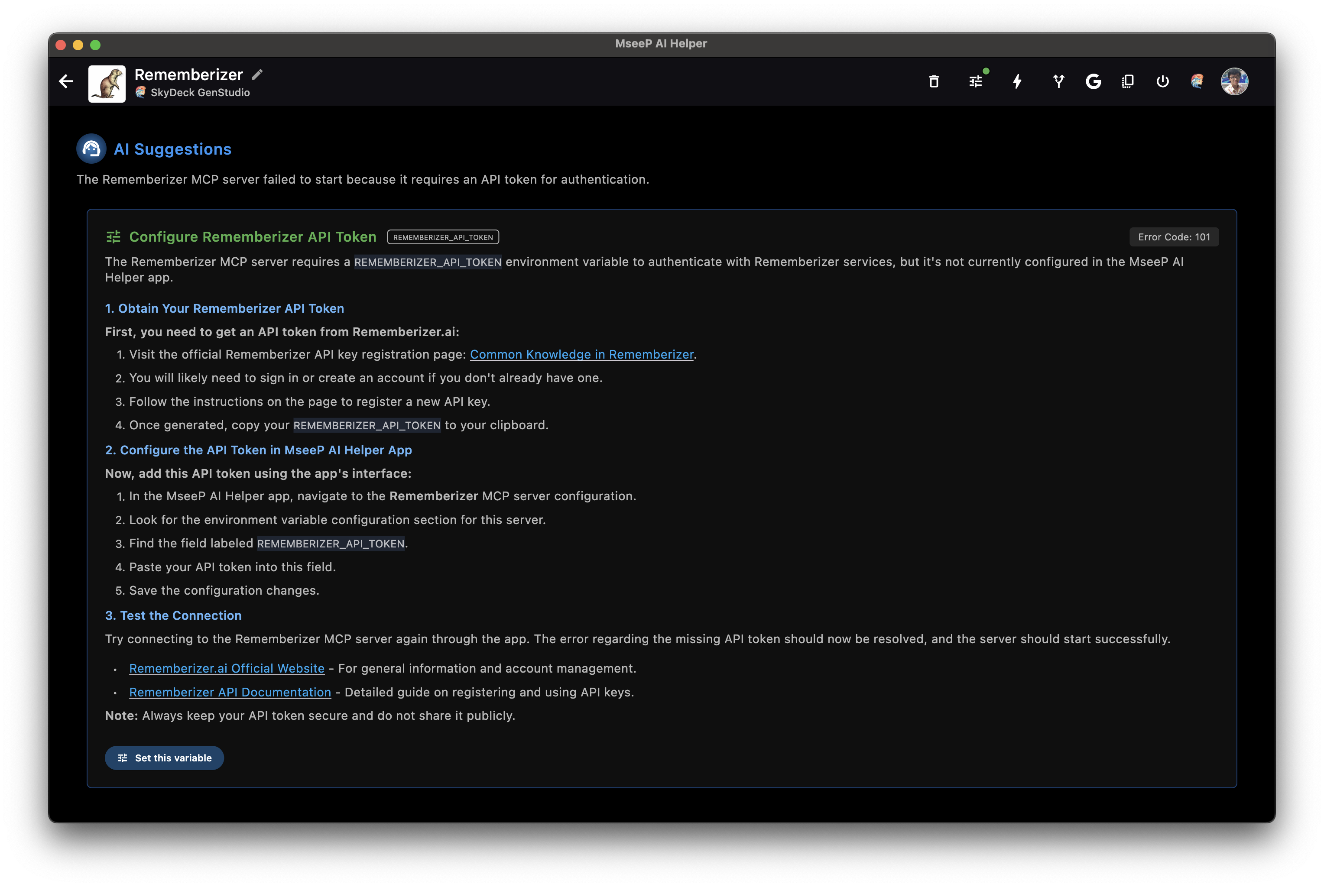The width and height of the screenshot is (1324, 887).
Task: Open Common Knowledge in Rememberizer link
Action: click(581, 355)
